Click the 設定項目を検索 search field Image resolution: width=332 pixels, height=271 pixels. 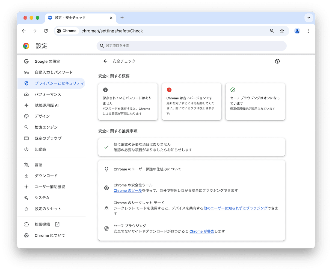tap(191, 46)
